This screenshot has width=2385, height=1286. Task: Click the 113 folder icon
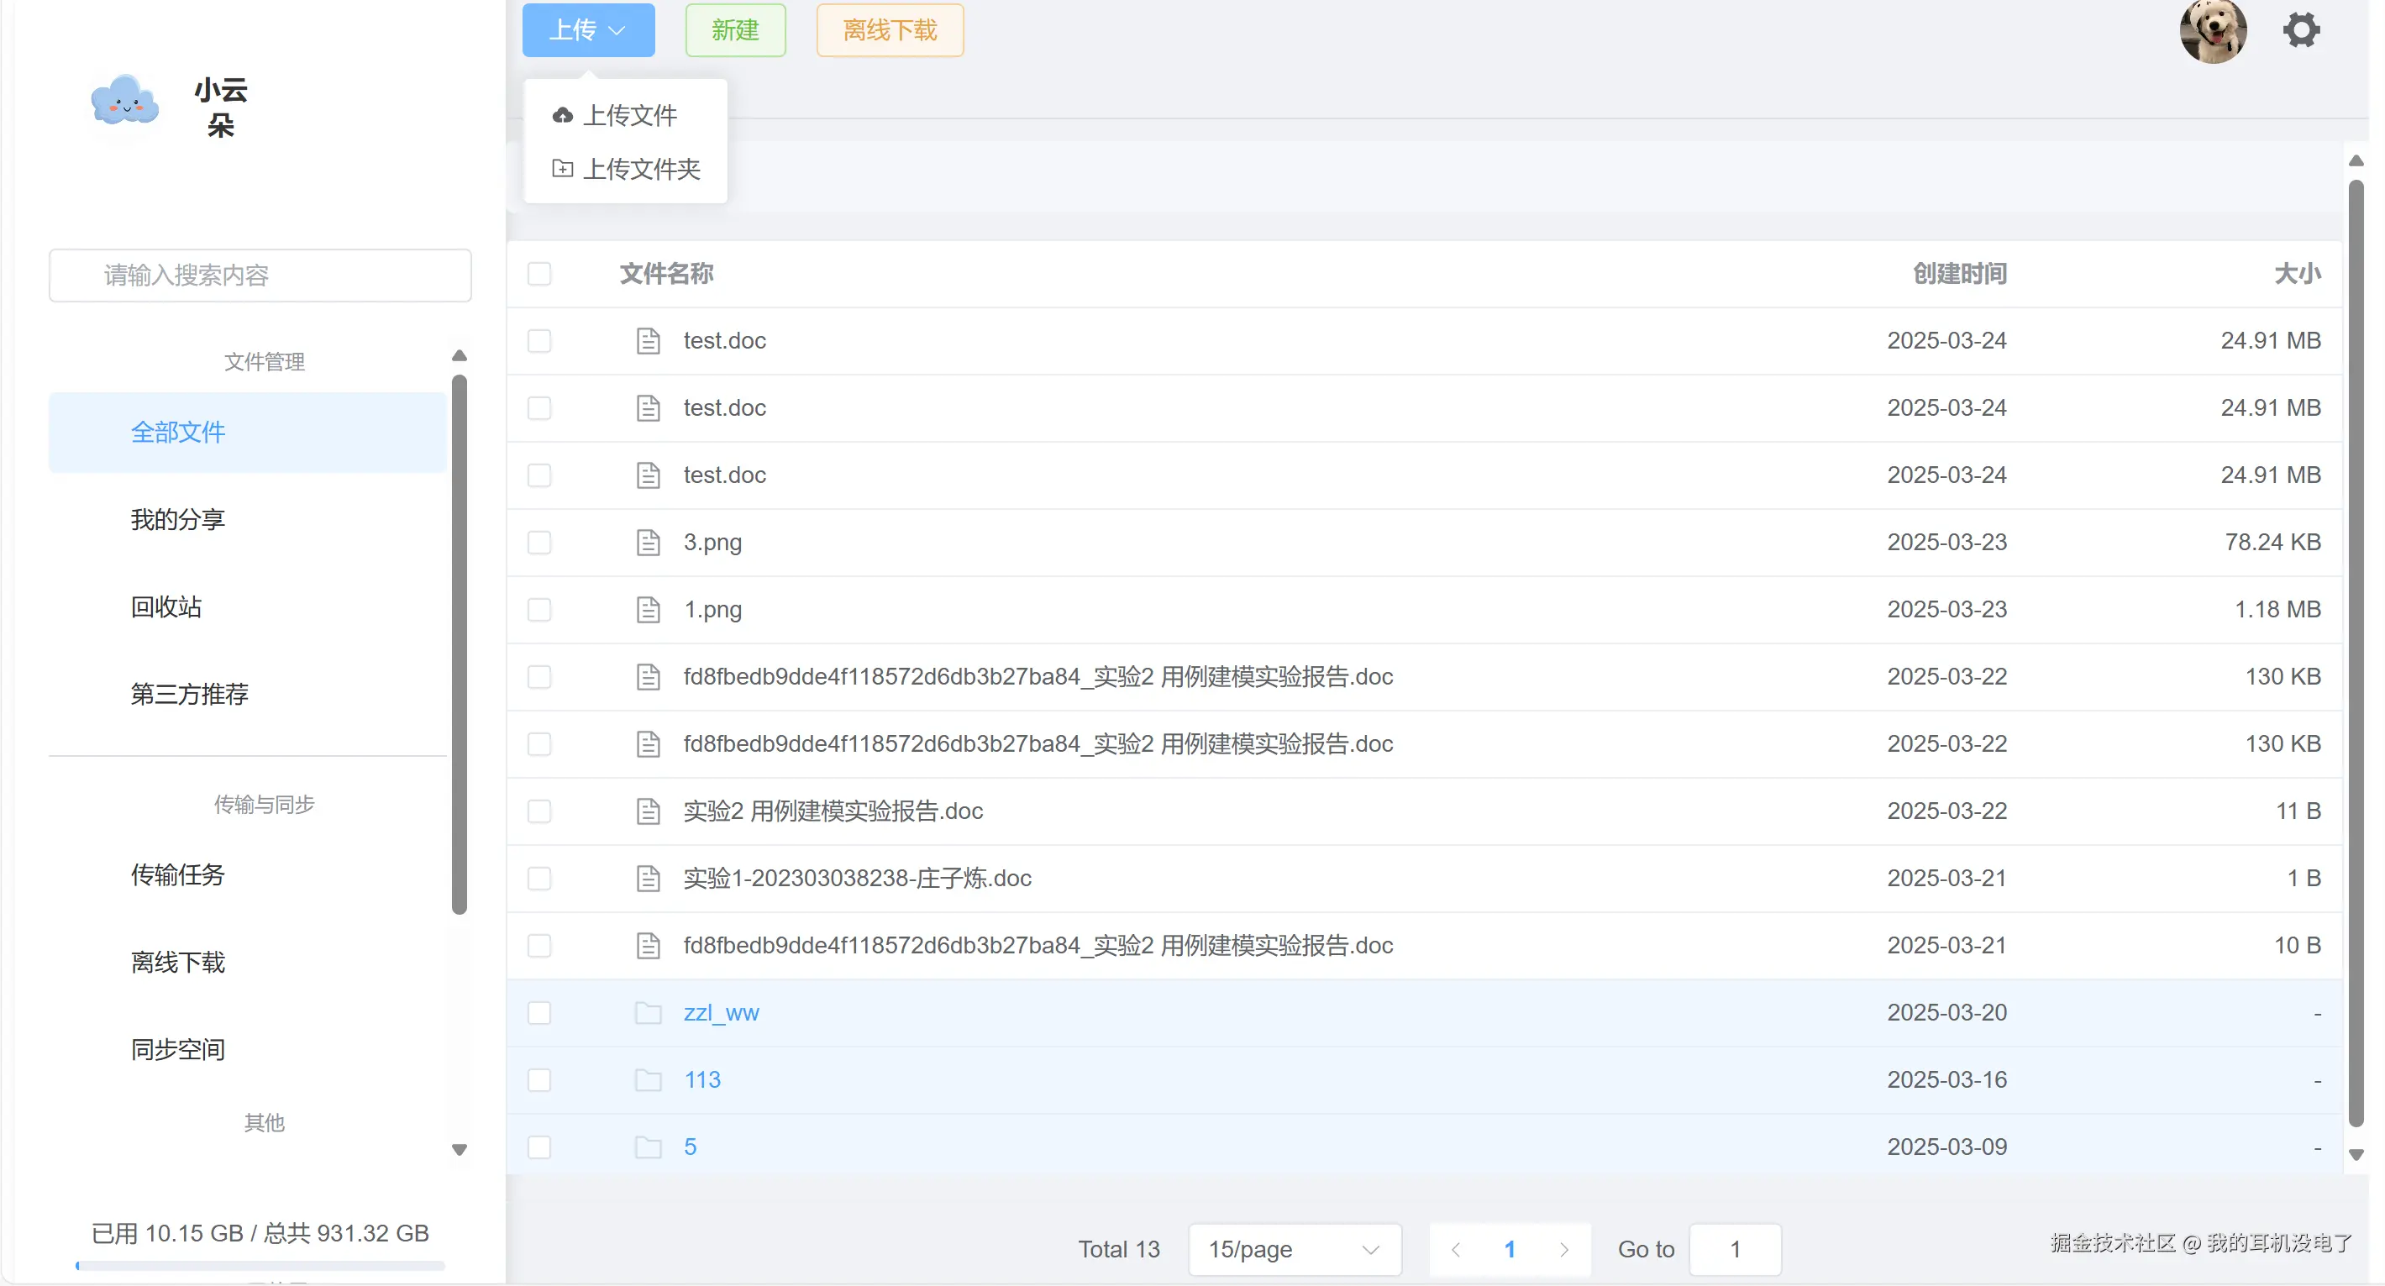(x=648, y=1079)
